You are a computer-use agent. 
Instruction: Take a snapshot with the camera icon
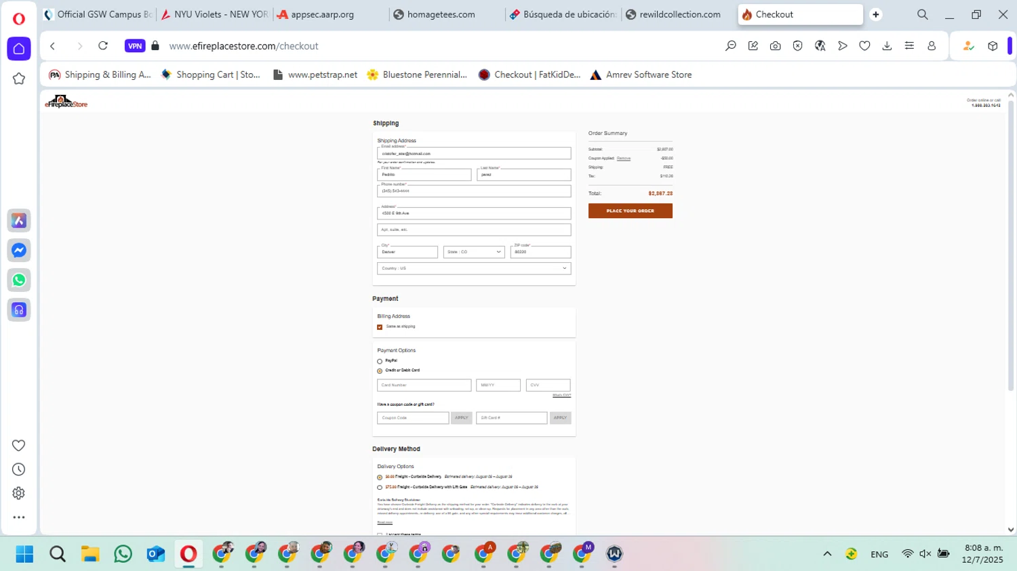(776, 46)
